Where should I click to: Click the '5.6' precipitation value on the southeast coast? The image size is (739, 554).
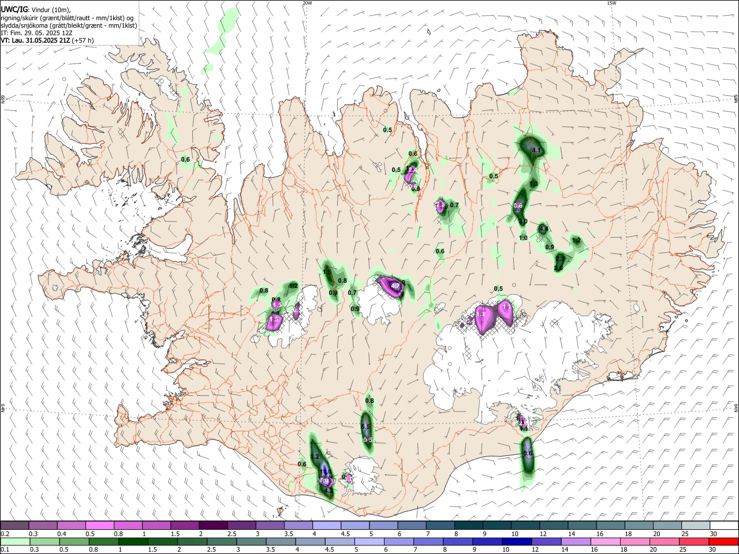[x=527, y=454]
